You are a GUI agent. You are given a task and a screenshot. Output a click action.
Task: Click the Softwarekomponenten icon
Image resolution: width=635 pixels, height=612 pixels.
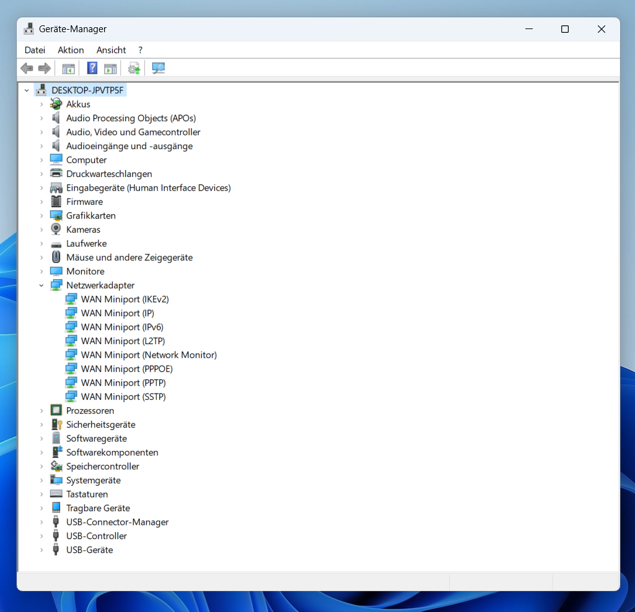(57, 452)
